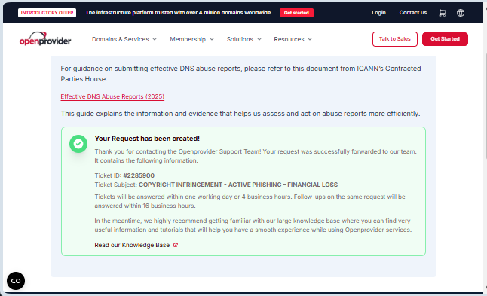
Task: Click the ticket subject COPYRIGHT INFRINGEMENT text
Action: tap(238, 185)
